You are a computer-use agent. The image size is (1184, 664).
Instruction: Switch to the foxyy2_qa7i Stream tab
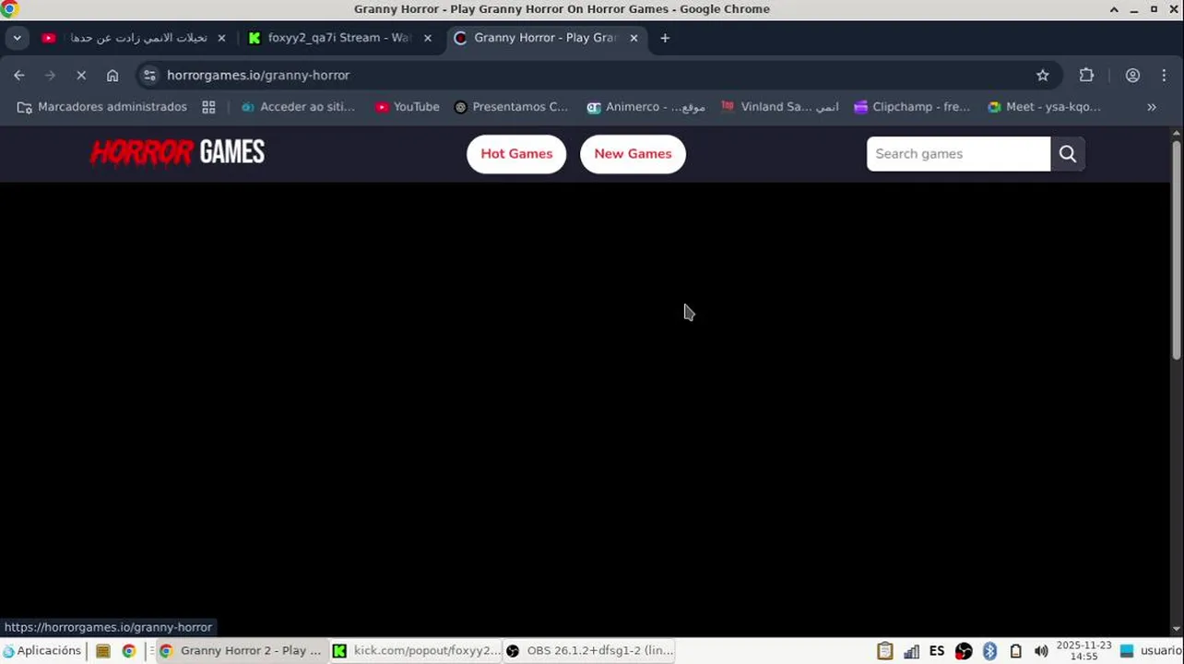tap(340, 38)
